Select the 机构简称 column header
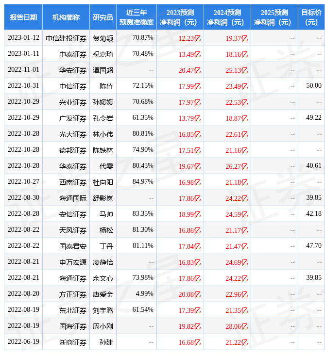 pos(66,17)
